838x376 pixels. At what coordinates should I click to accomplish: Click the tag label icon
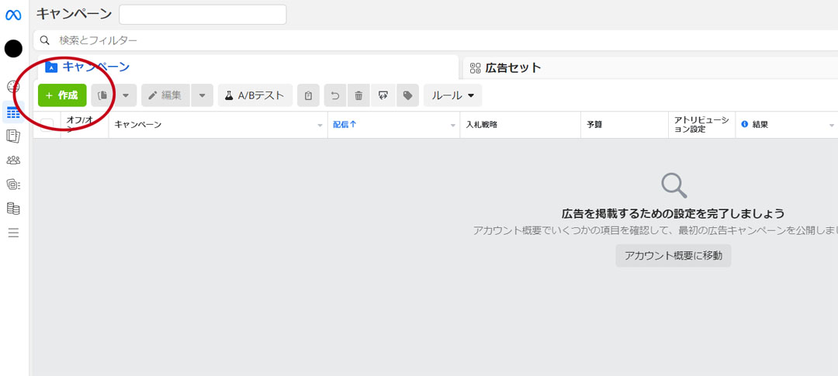point(407,95)
